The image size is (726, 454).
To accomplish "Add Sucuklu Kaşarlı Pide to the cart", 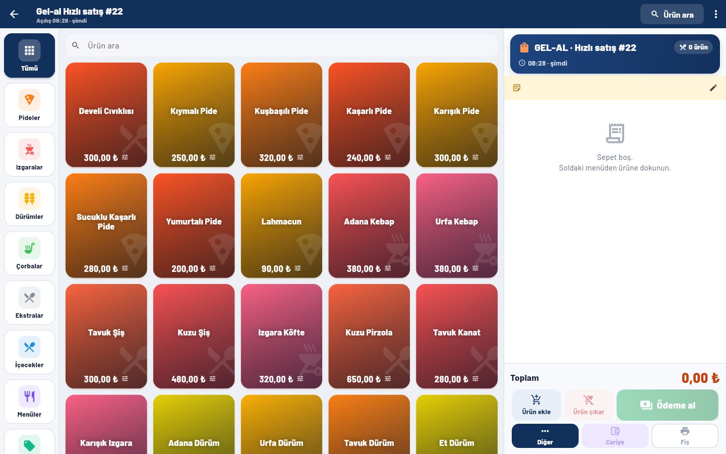I will point(106,225).
